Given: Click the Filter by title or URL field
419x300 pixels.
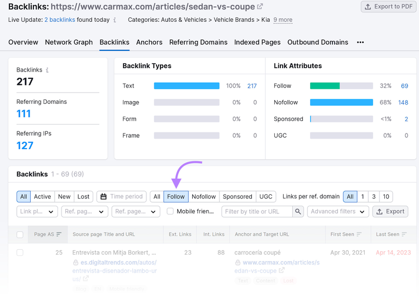Looking at the screenshot, I should click(x=257, y=212).
